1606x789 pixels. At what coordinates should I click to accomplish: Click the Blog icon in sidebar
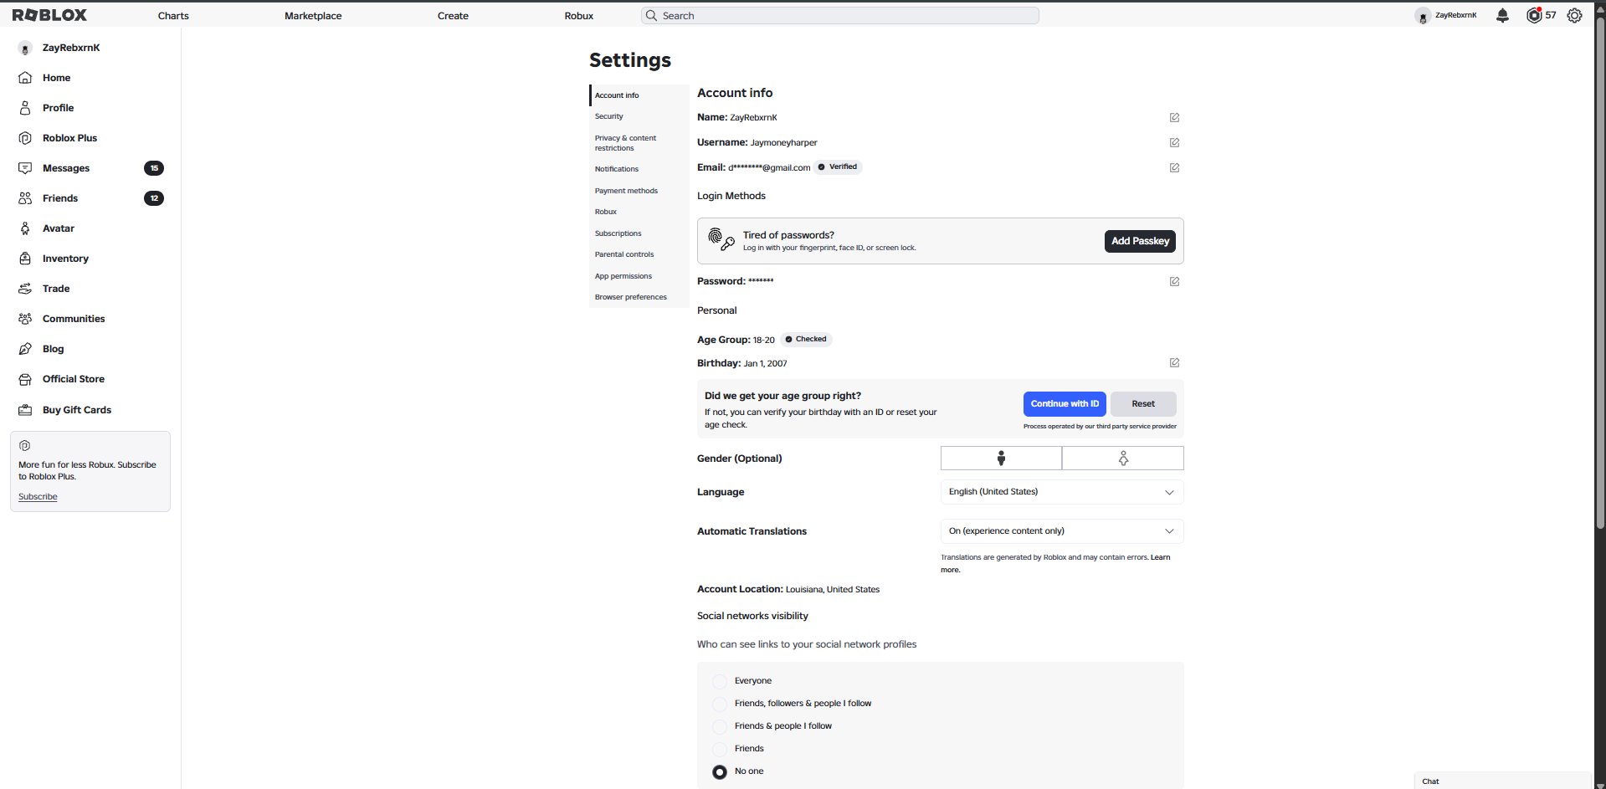25,349
